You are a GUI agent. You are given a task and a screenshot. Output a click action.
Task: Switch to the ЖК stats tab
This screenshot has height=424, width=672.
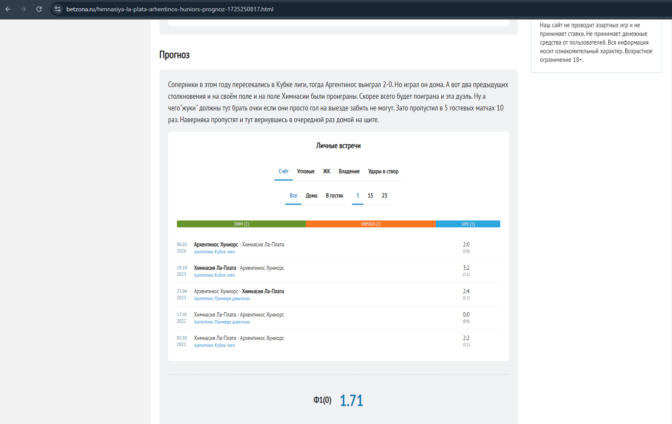coord(326,172)
